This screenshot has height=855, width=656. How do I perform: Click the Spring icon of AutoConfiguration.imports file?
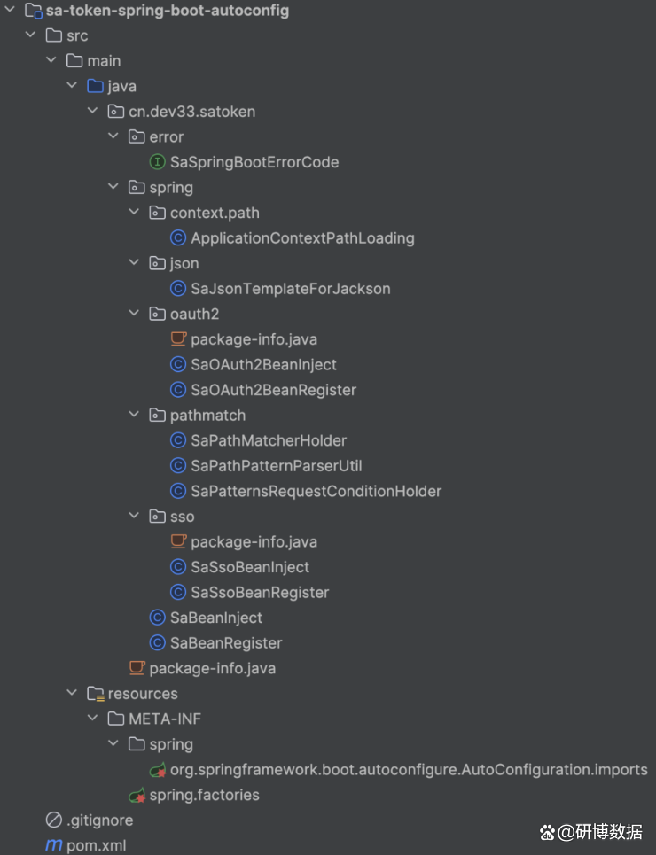[158, 770]
